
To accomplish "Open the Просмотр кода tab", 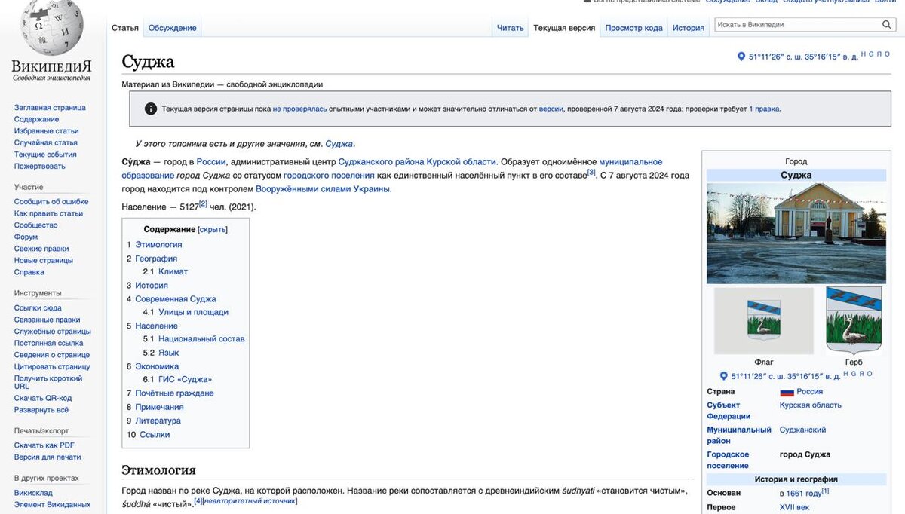I will (633, 28).
